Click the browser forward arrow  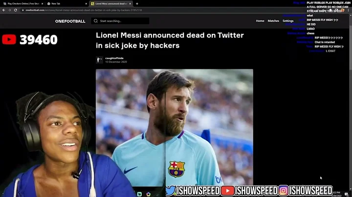click(x=9, y=10)
